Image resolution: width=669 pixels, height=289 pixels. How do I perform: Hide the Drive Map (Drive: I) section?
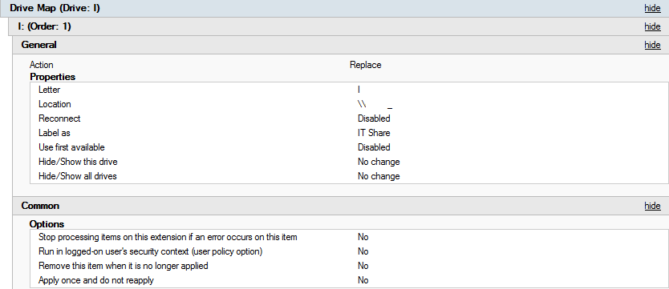pyautogui.click(x=652, y=8)
